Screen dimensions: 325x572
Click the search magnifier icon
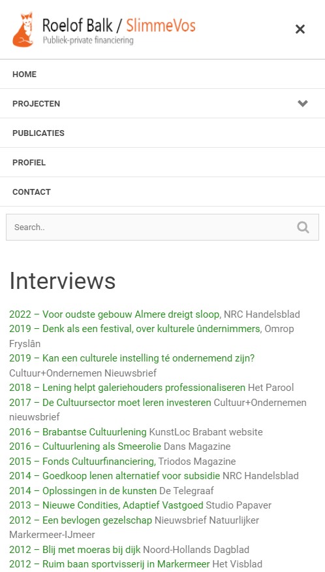[x=303, y=227]
